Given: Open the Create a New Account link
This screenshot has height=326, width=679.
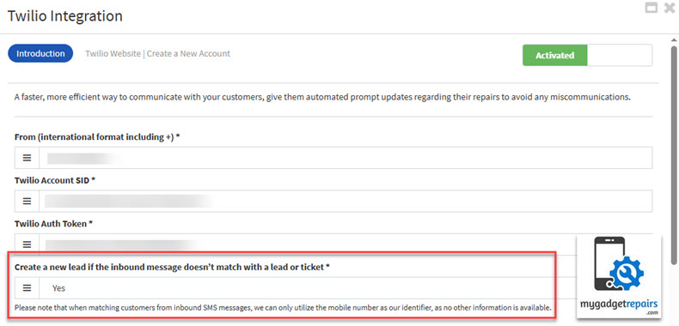Looking at the screenshot, I should (188, 53).
